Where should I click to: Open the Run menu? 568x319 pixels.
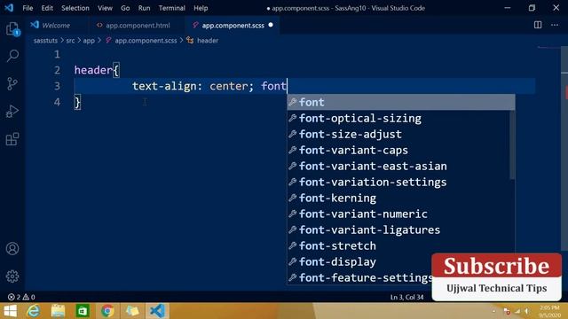(x=144, y=8)
